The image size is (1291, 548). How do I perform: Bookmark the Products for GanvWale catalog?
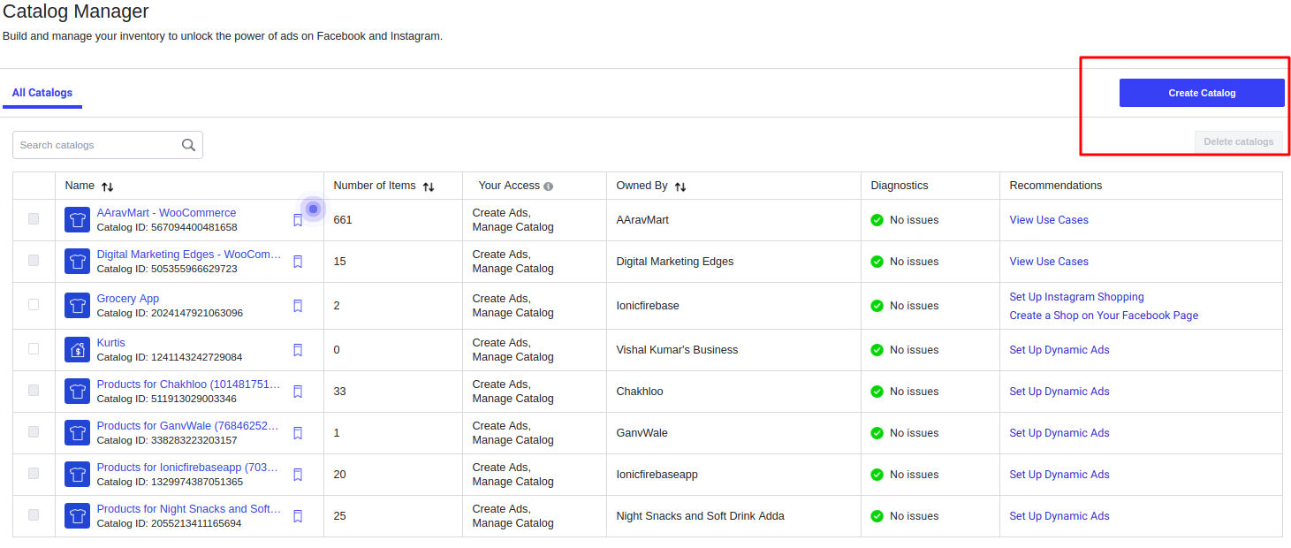298,433
